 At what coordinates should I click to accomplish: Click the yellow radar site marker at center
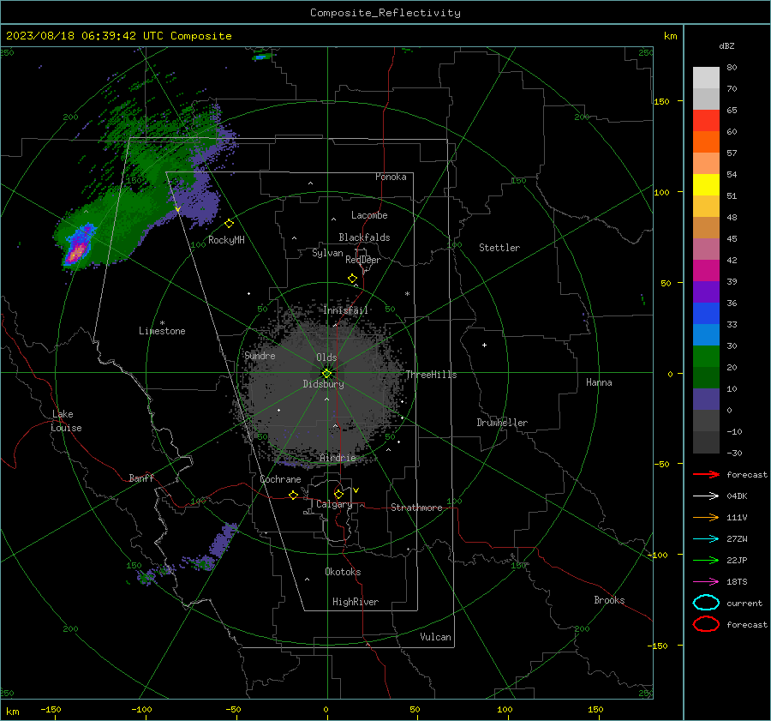[327, 373]
